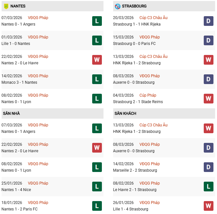The height and width of the screenshot is (214, 217).
Task: Open the Cúp Pháp competition link
Action: pyautogui.click(x=148, y=95)
